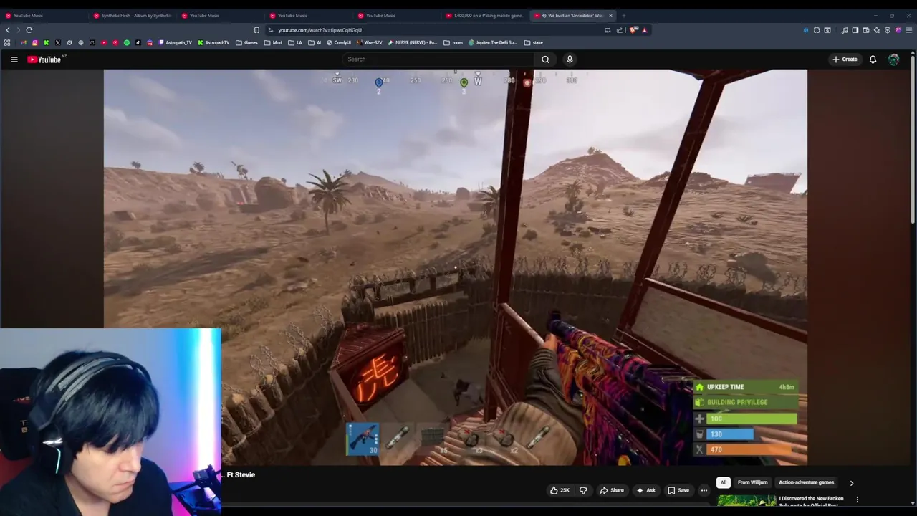
Task: Open the VPN shield icon
Action: click(888, 30)
